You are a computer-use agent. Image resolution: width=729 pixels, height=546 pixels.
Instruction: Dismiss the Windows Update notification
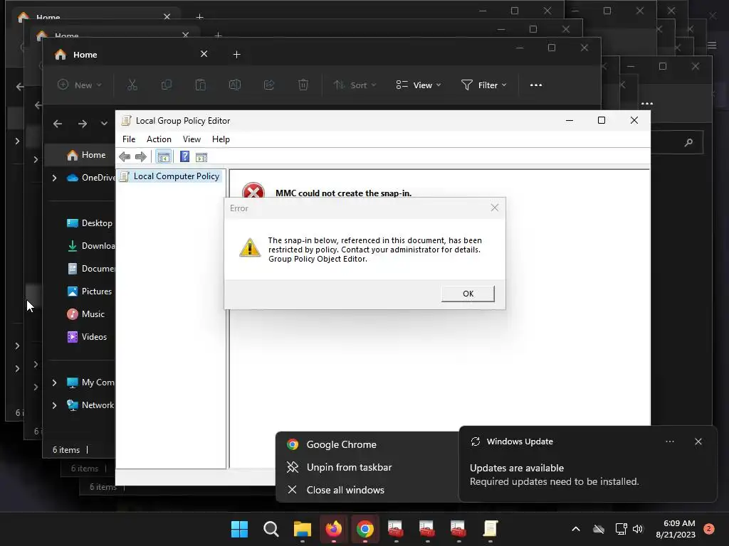698,441
